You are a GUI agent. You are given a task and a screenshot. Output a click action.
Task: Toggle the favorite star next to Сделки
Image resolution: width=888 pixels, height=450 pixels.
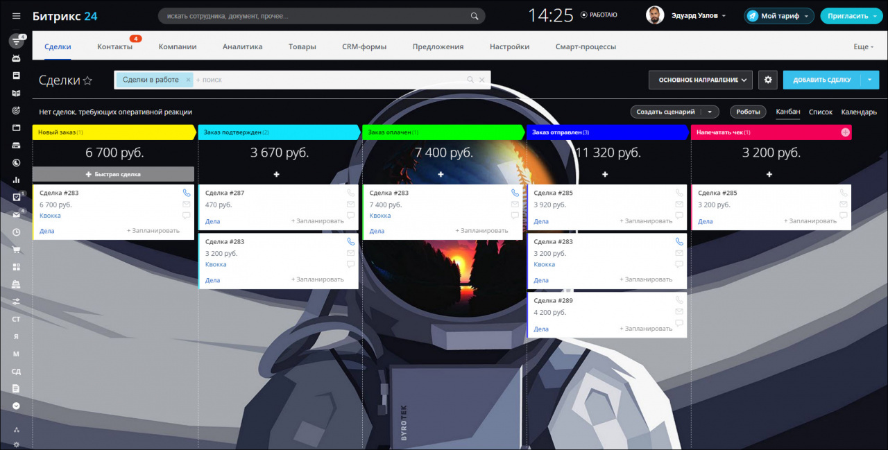point(87,80)
